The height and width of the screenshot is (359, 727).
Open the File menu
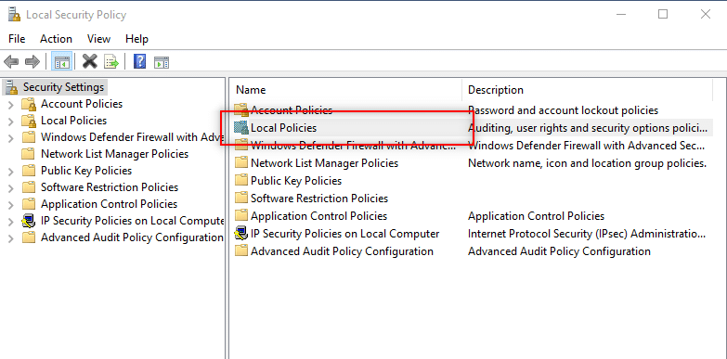pos(17,39)
